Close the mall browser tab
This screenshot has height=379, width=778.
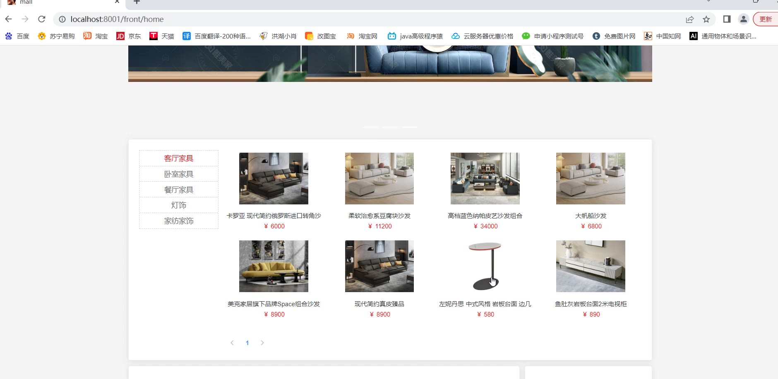click(x=117, y=2)
